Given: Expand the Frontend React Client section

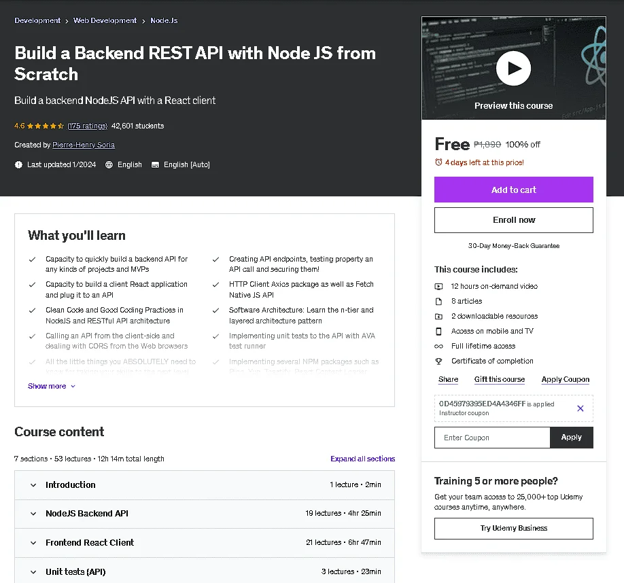Looking at the screenshot, I should click(x=205, y=543).
